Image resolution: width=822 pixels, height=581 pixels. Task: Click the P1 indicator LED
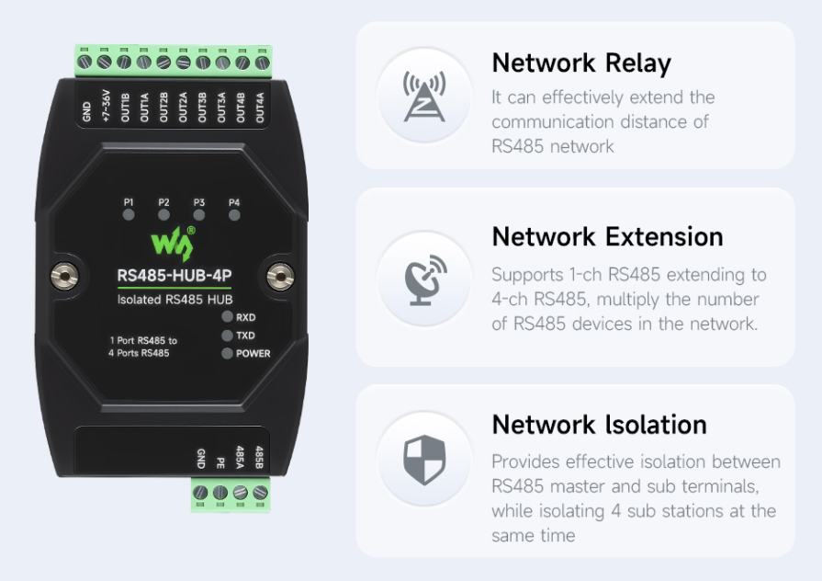129,215
